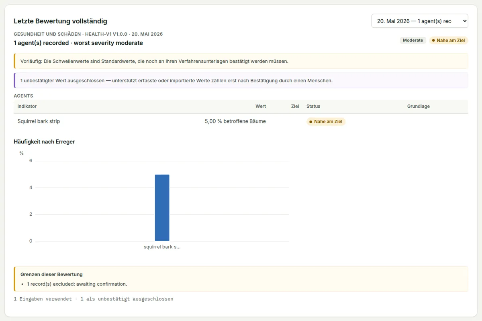Screen dimensions: 482x321
Task: Click the Grundlage column header
Action: 419,106
